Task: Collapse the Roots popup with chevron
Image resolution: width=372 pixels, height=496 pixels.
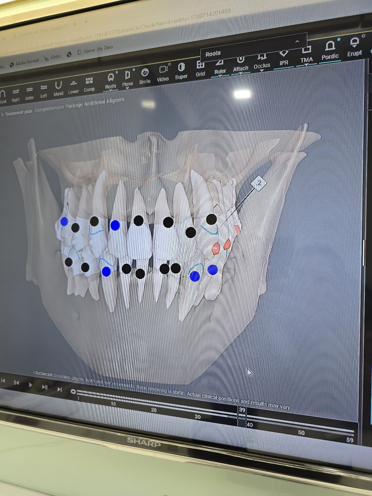Action: pos(297,42)
